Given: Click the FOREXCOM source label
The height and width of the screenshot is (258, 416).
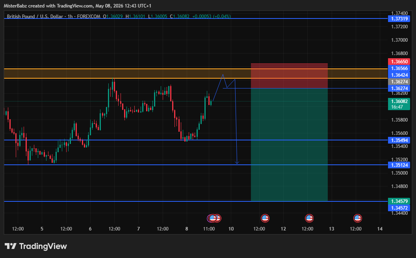Looking at the screenshot, I should (x=89, y=17).
